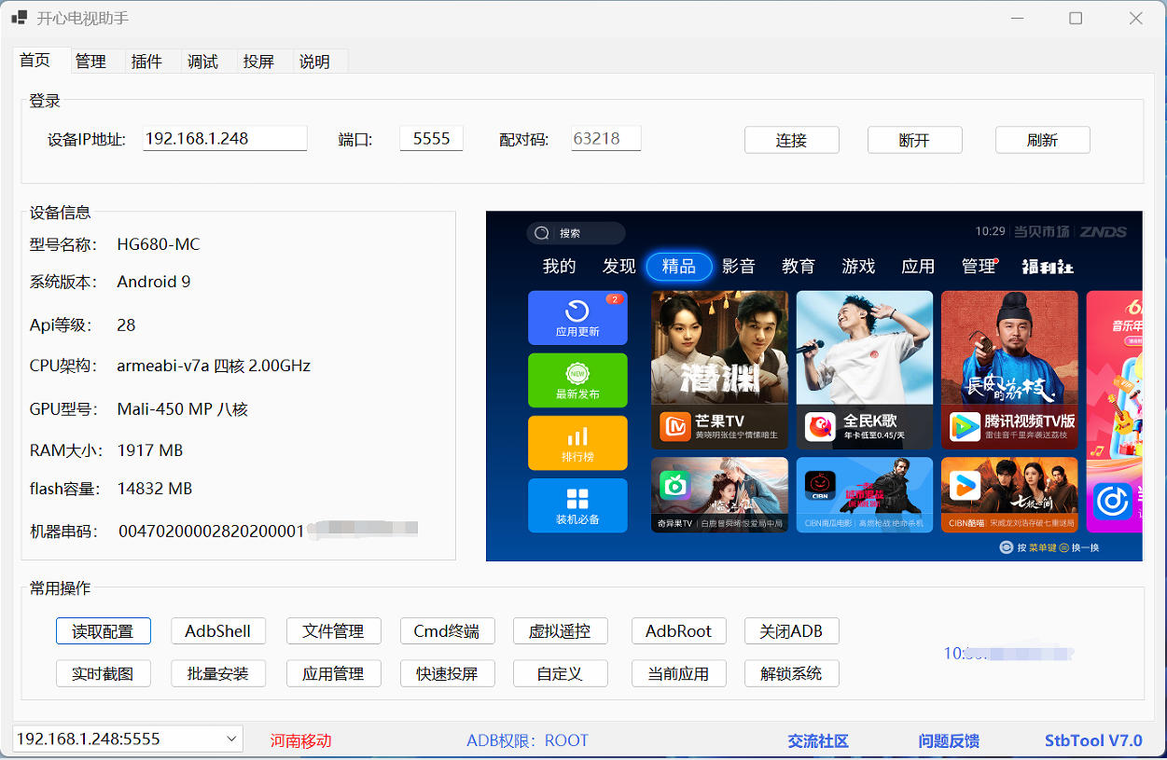The height and width of the screenshot is (760, 1167).
Task: Click the 腾讯视频TV版 app icon
Action: 965,427
